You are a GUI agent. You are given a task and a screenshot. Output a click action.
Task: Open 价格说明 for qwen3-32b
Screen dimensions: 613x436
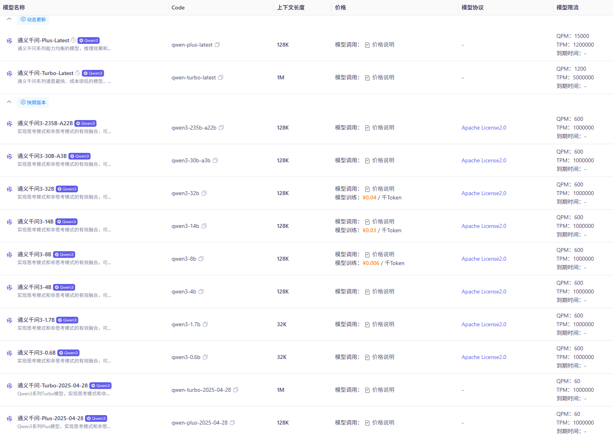380,189
